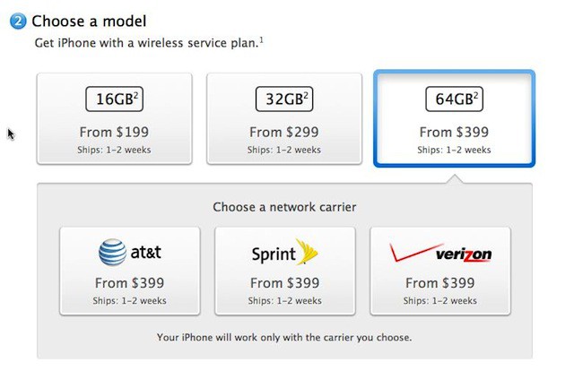Click the yellow Sprint logo emblem
Screen dimensions: 574x371
[308, 253]
